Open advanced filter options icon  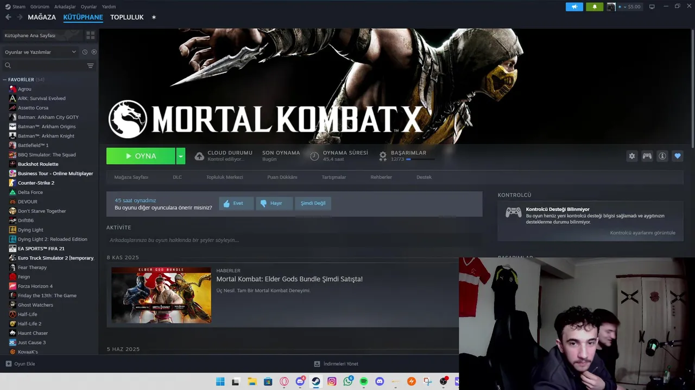[x=90, y=66]
